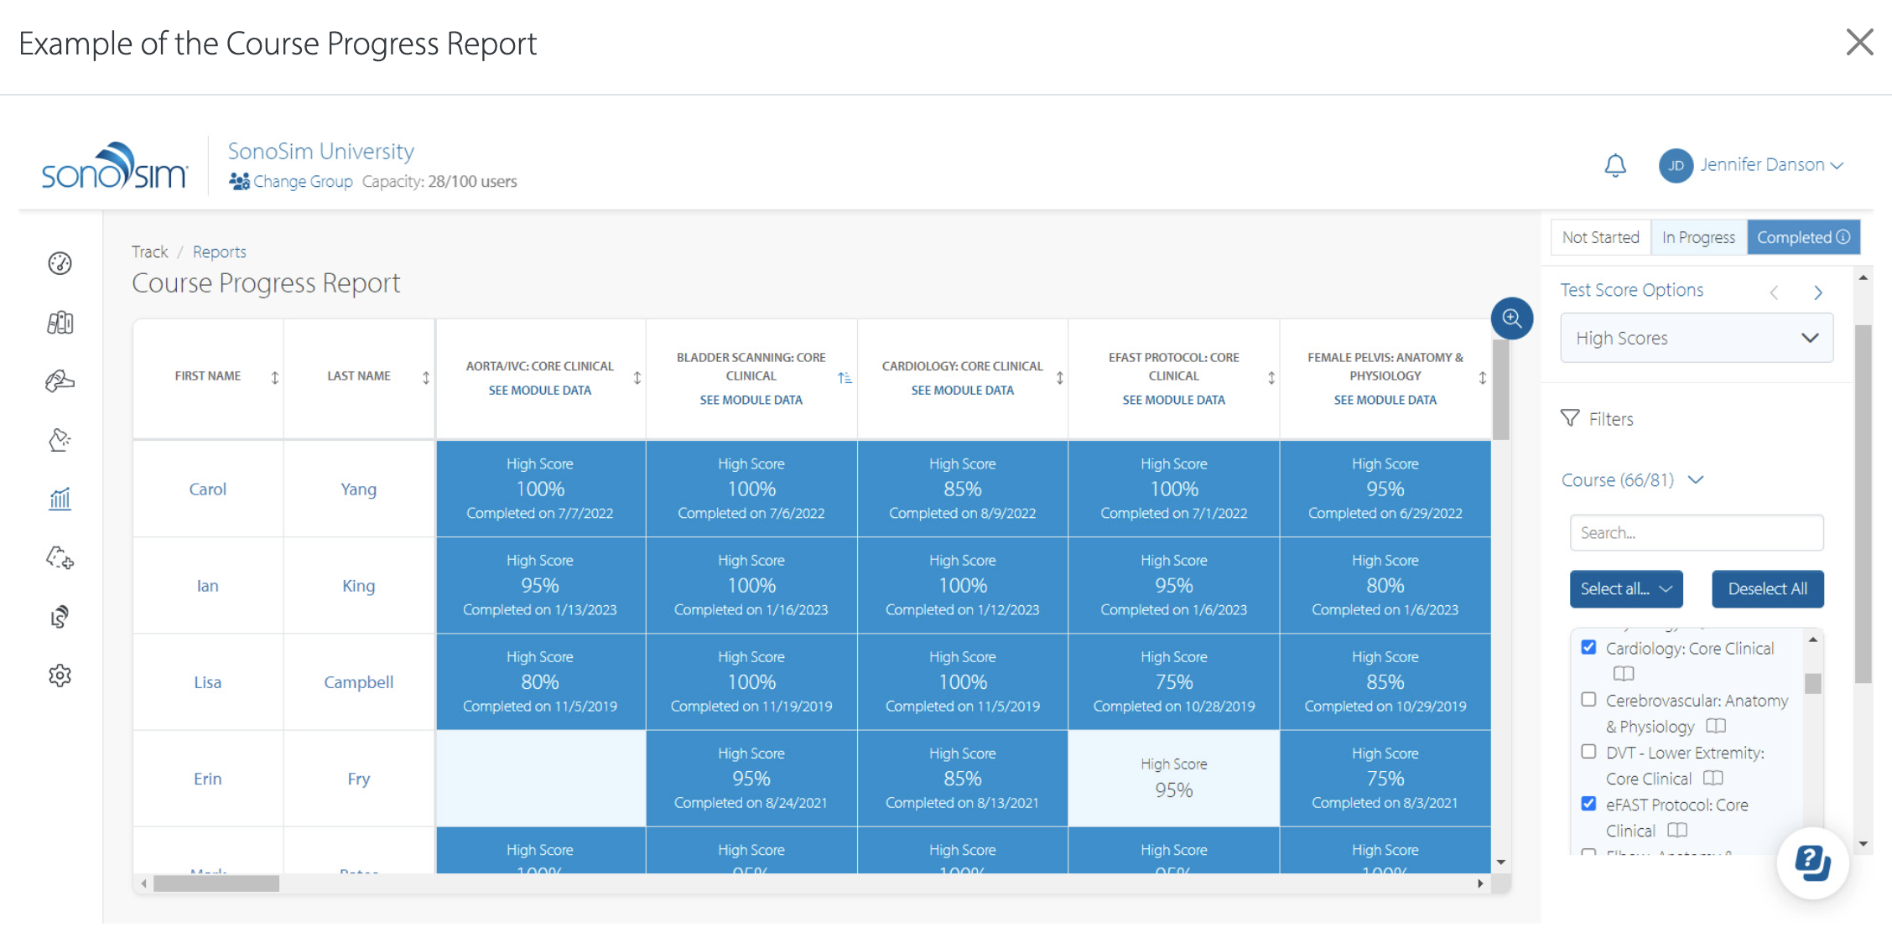Image resolution: width=1892 pixels, height=932 pixels.
Task: Switch to the Not Started tab
Action: 1600,237
